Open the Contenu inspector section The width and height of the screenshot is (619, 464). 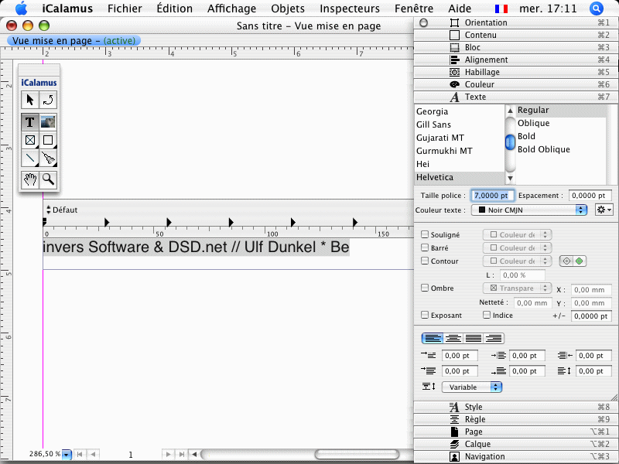(x=515, y=35)
